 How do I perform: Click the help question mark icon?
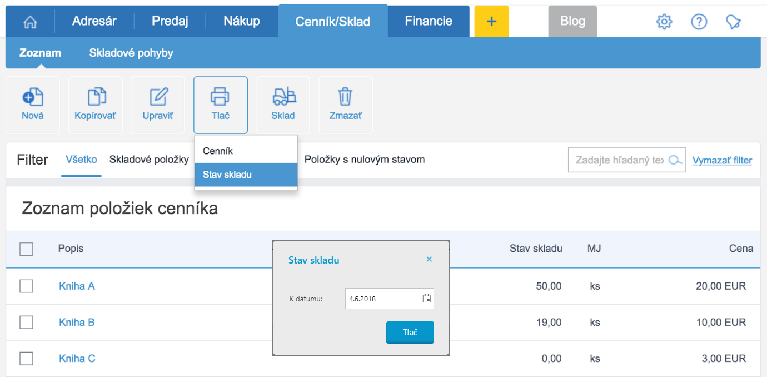point(699,22)
